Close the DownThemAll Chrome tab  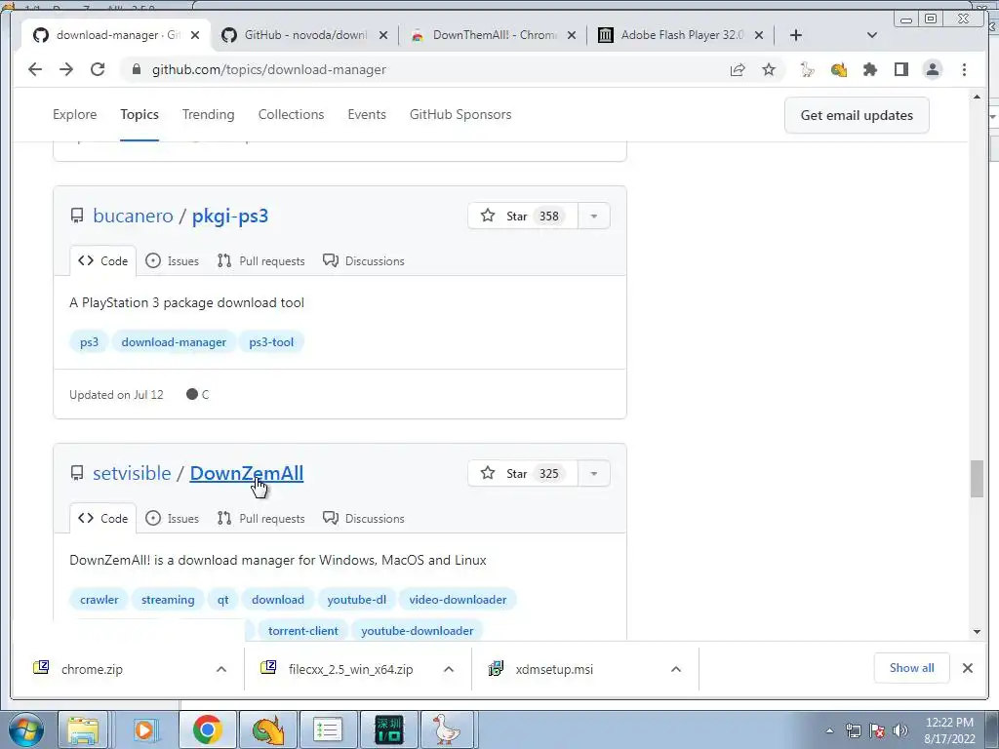[x=572, y=35]
